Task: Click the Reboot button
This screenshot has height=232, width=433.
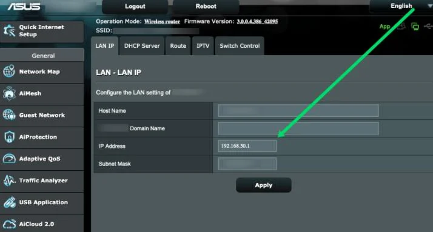Action: (x=206, y=6)
